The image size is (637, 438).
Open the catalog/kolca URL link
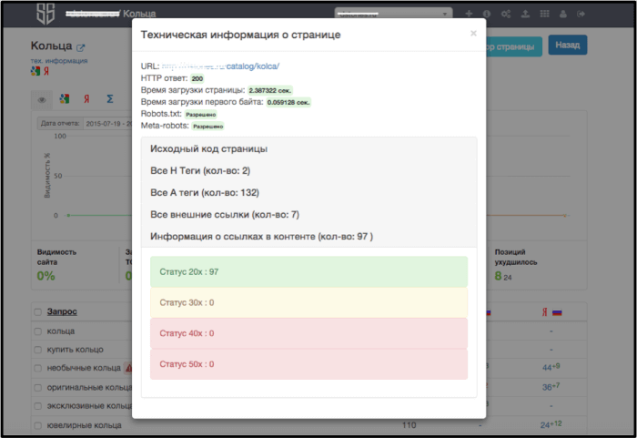pyautogui.click(x=220, y=66)
